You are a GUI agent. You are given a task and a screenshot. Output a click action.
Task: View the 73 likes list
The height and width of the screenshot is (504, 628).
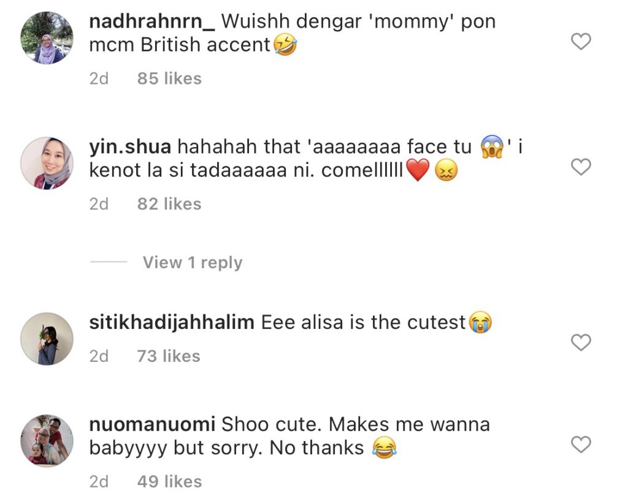point(169,356)
